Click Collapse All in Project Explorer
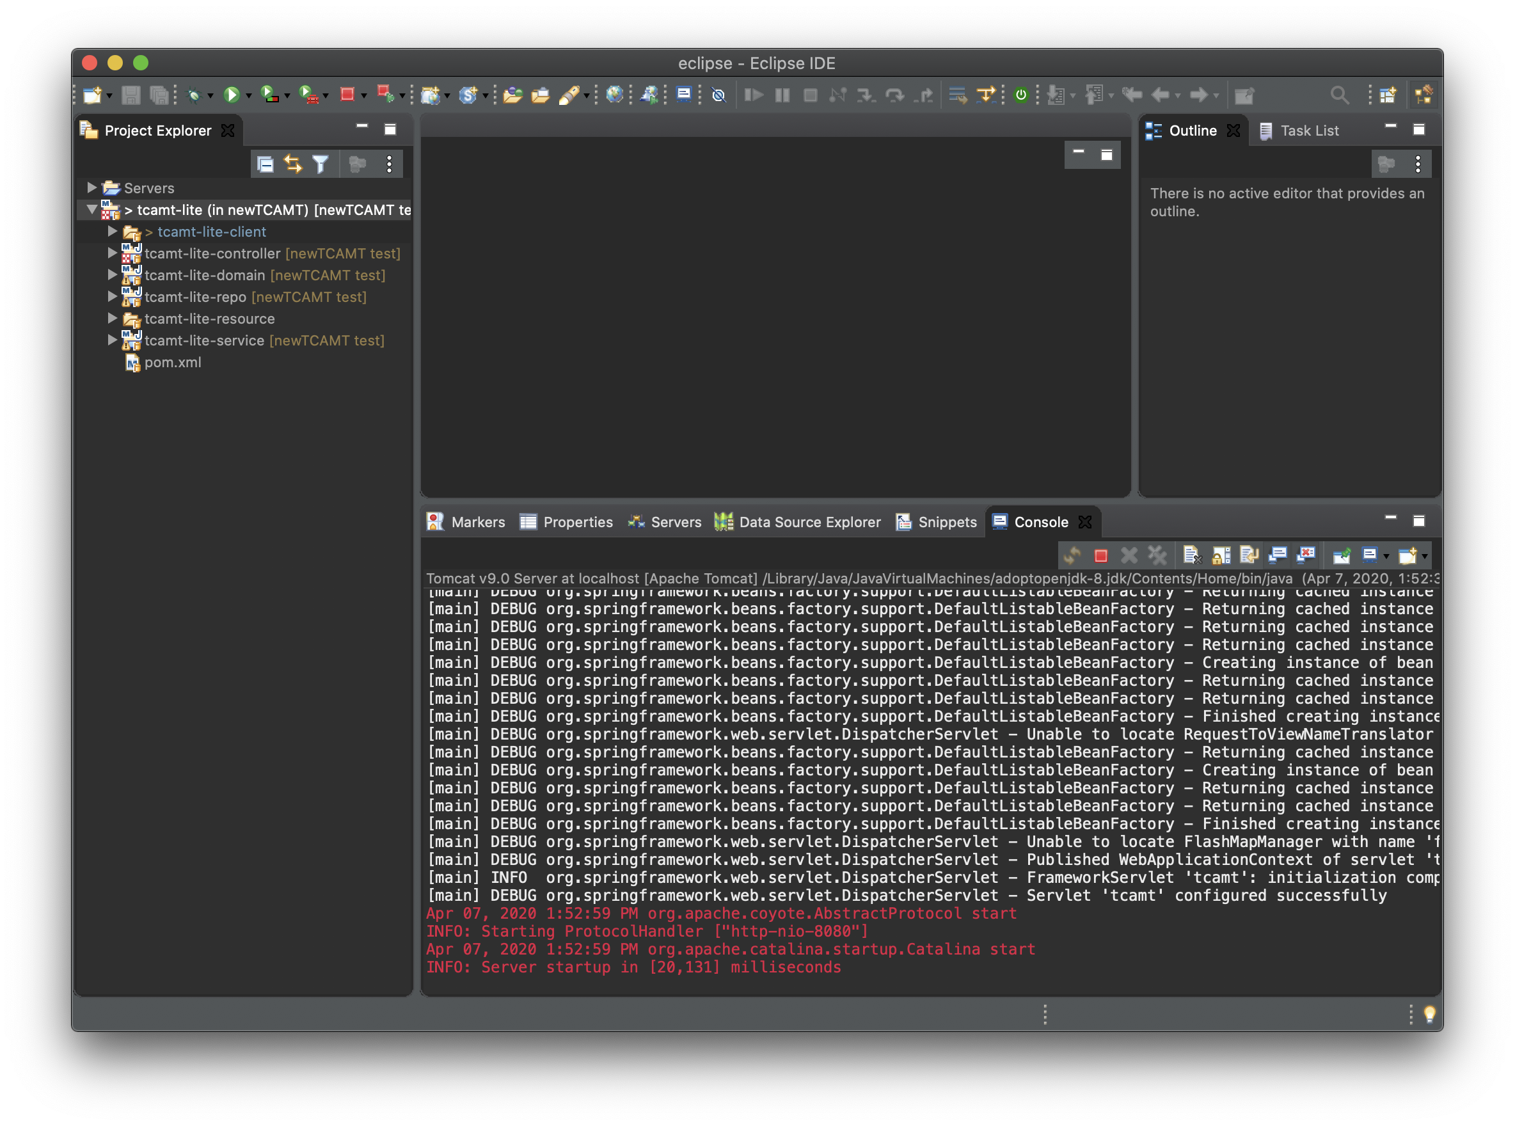Viewport: 1515px width, 1126px height. point(265,164)
